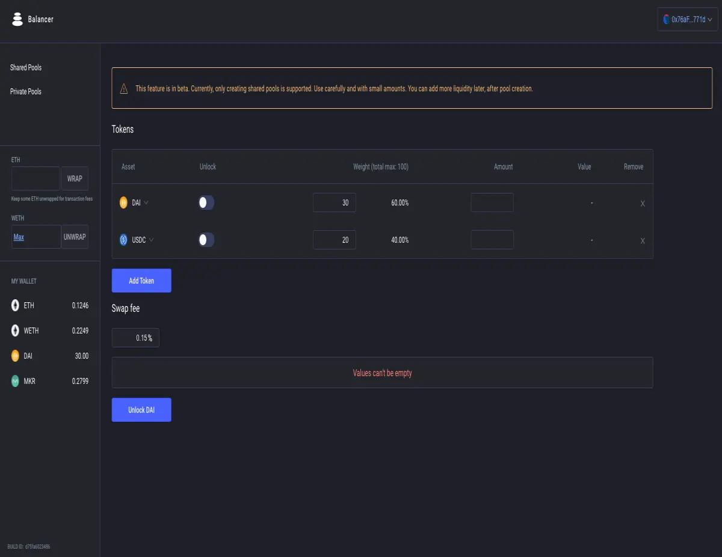The image size is (722, 557).
Task: Click the Balancer logo icon
Action: click(x=17, y=19)
